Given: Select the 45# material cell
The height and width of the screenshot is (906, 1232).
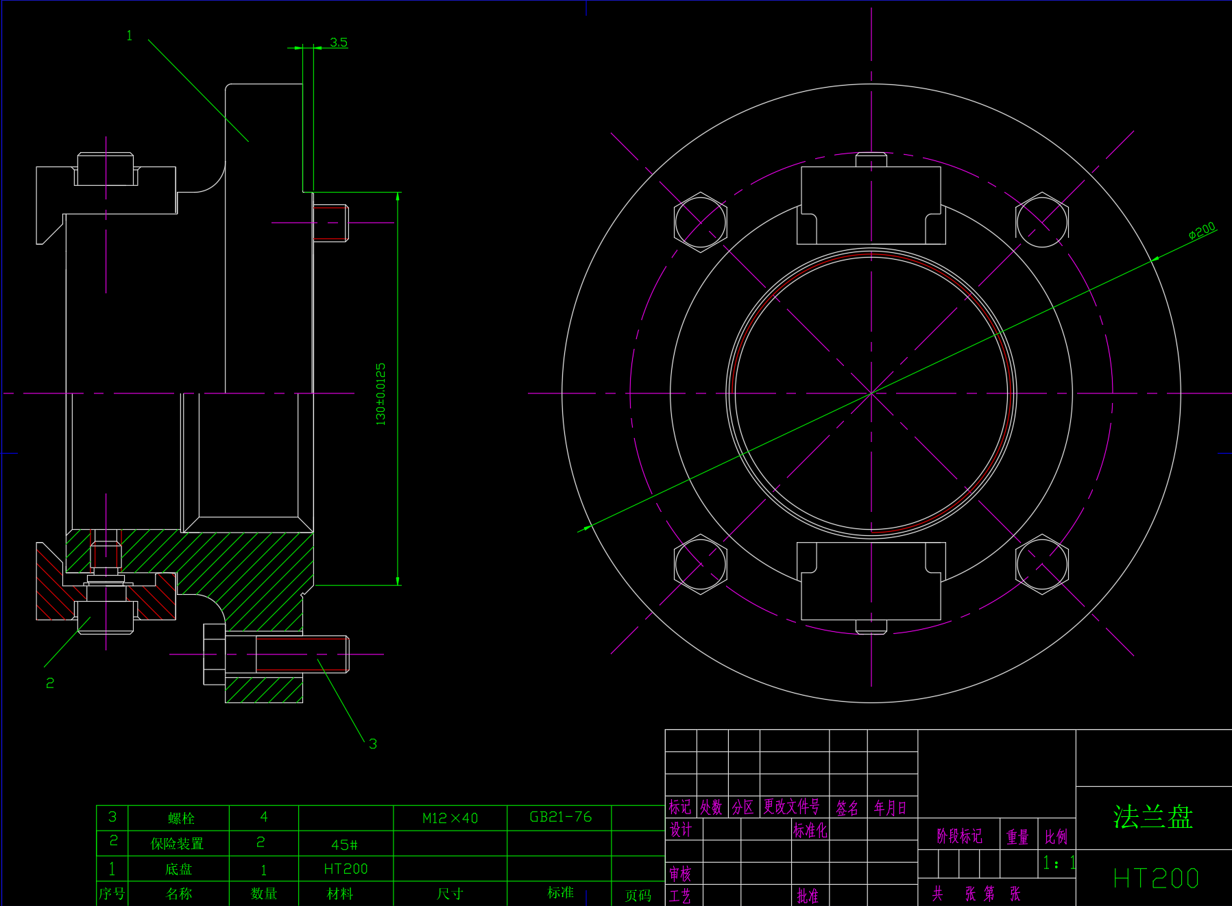Looking at the screenshot, I should pos(345,844).
